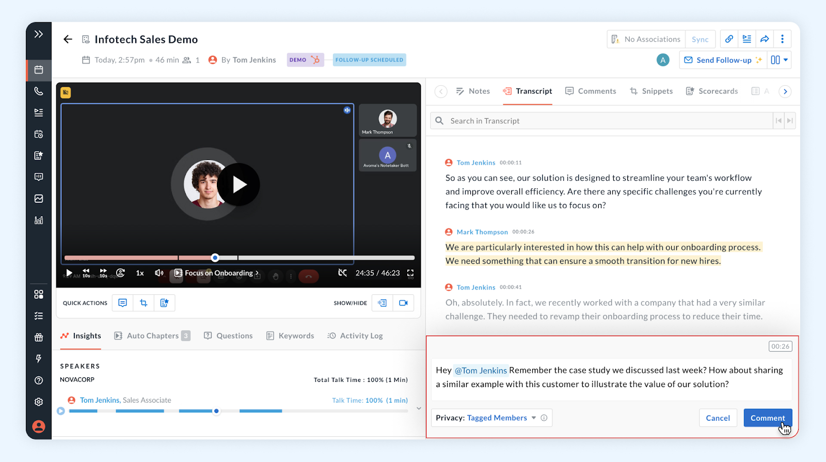The image size is (826, 462).
Task: Toggle closed captions off icon
Action: [342, 273]
